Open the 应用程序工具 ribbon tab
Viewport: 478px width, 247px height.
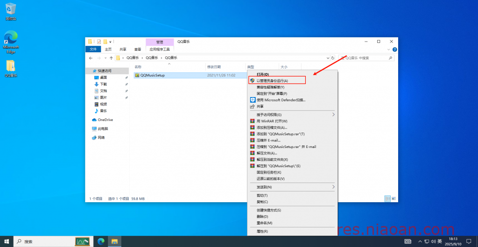pyautogui.click(x=160, y=49)
